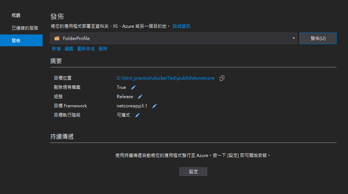Click the 編輯 link under the profile
The width and height of the screenshot is (348, 194).
69,49
